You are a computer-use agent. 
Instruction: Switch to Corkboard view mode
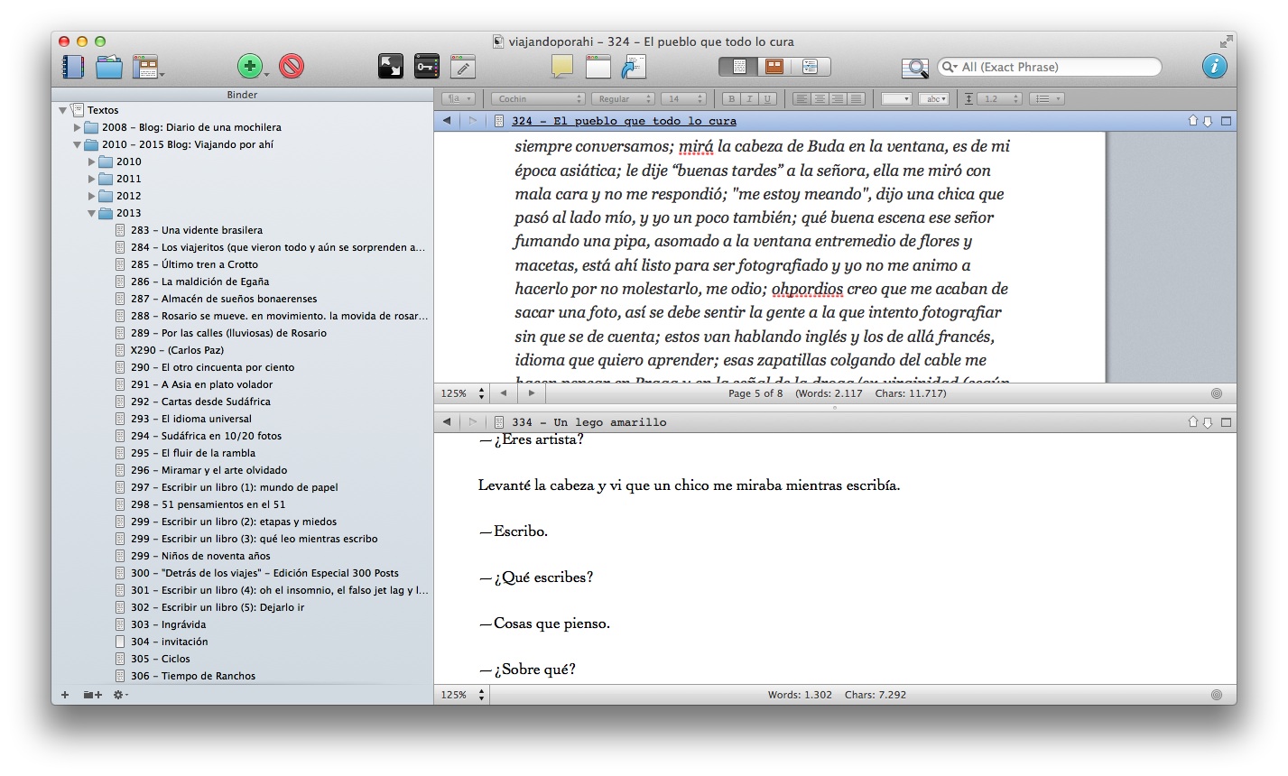774,67
